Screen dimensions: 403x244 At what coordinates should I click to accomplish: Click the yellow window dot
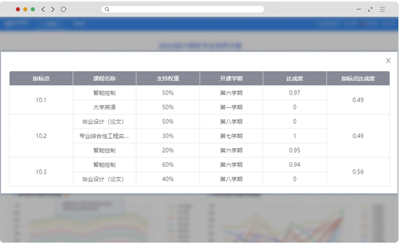click(x=26, y=9)
